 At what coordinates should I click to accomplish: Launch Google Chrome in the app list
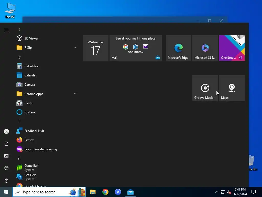point(47,185)
